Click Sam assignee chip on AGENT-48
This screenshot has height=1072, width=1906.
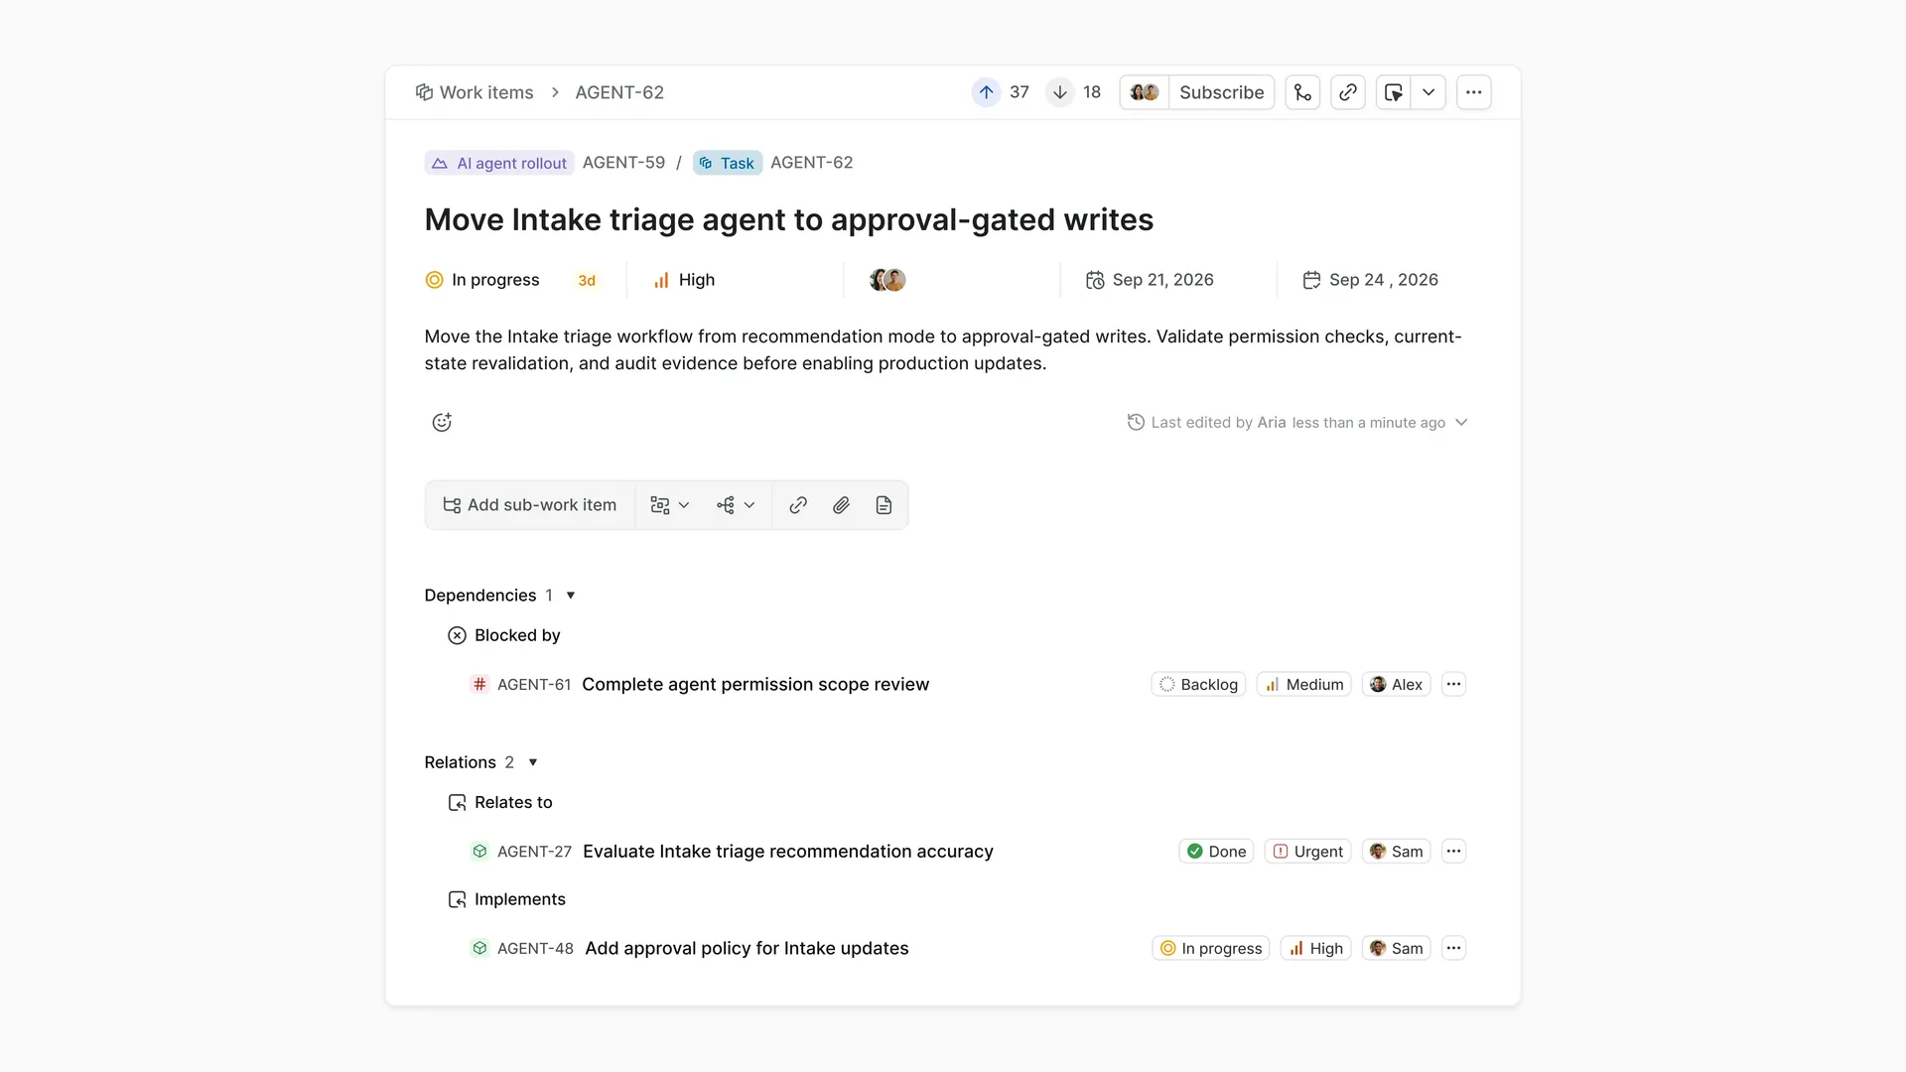(x=1396, y=949)
